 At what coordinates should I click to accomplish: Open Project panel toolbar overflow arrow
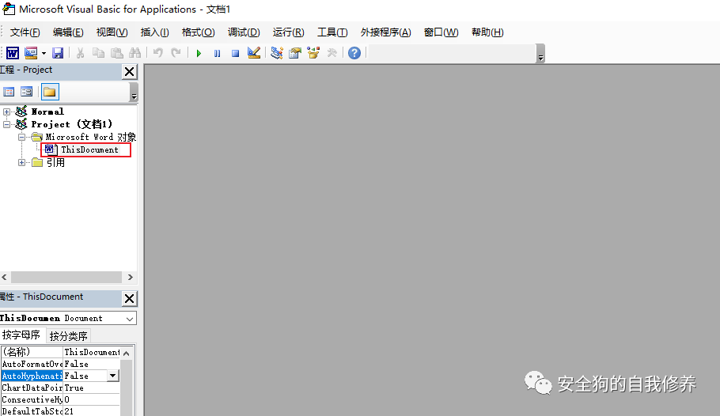click(x=134, y=93)
